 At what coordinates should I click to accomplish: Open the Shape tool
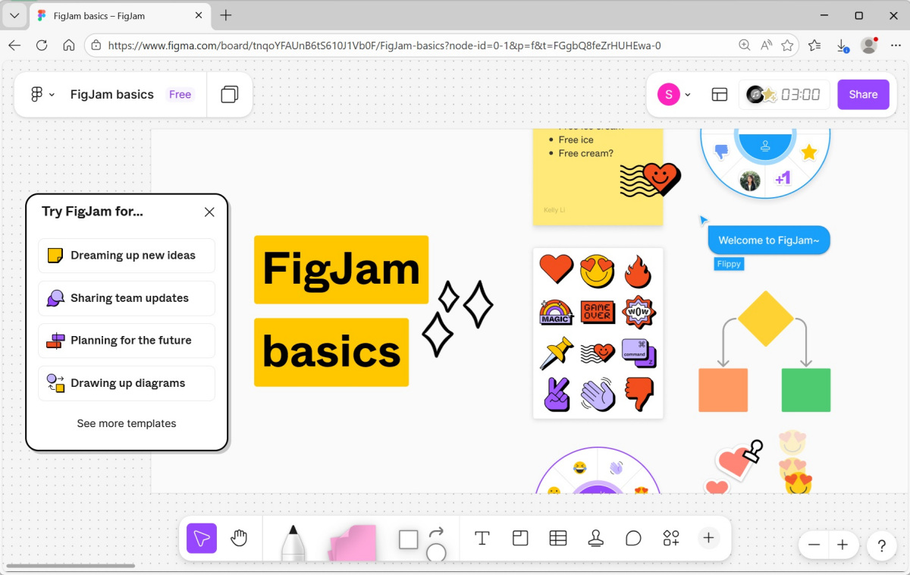(408, 539)
